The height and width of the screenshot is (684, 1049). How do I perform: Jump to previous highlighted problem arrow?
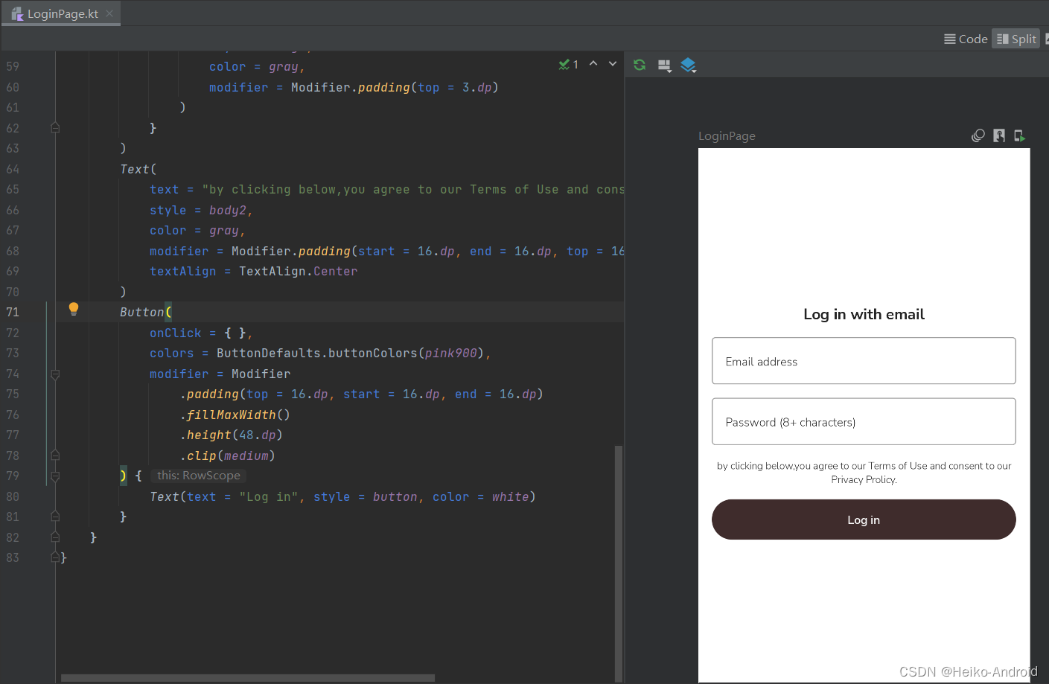pos(593,64)
